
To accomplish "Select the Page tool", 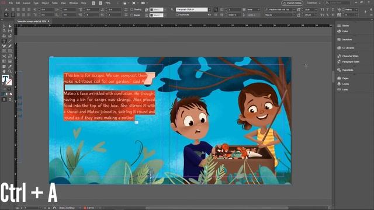I will (x=4, y=31).
